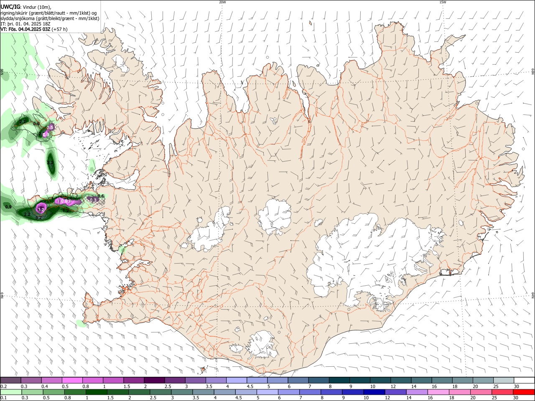Pick the 20–25 pink swatch in lower legend
The width and height of the screenshot is (535, 401).
pos(481,392)
